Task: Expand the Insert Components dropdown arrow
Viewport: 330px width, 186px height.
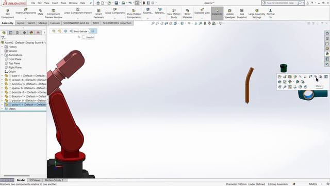Action: tap(26, 18)
